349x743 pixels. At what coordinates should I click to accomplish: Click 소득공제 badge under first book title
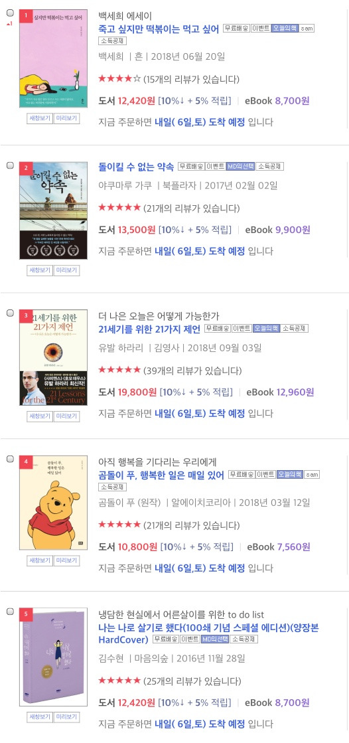pos(112,41)
